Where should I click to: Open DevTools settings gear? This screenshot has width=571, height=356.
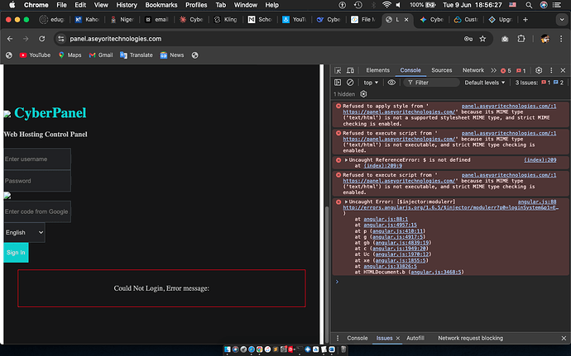(x=539, y=70)
